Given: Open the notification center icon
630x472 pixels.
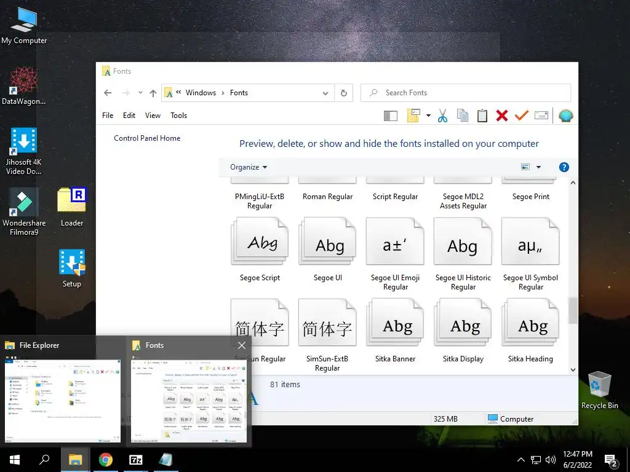Looking at the screenshot, I should [611, 460].
